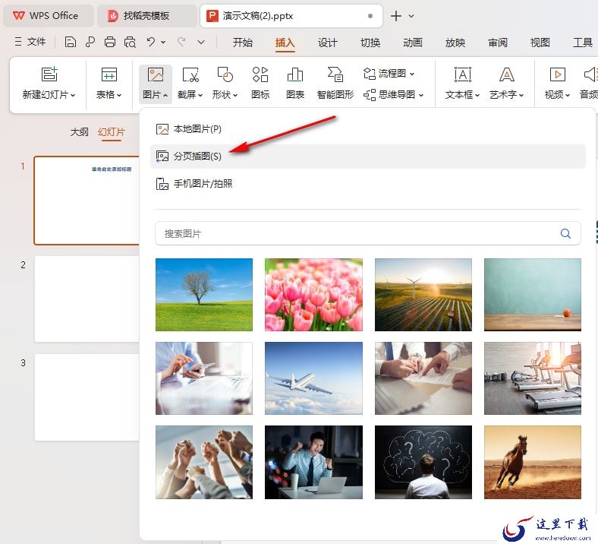The height and width of the screenshot is (544, 598).
Task: Select slide 3 thumbnail
Action: point(87,397)
